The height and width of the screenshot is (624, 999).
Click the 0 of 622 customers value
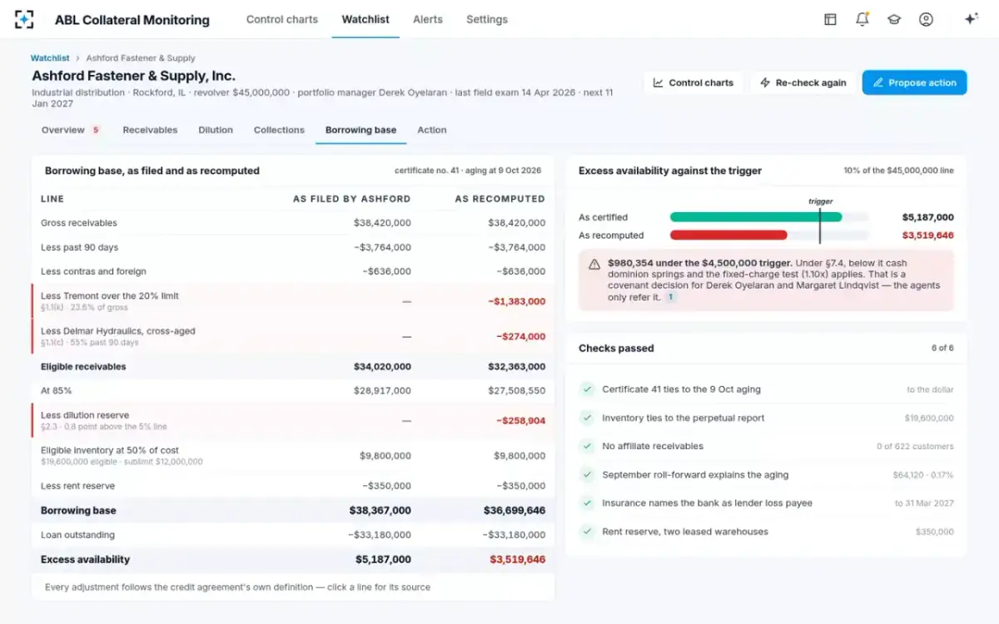[x=915, y=447]
